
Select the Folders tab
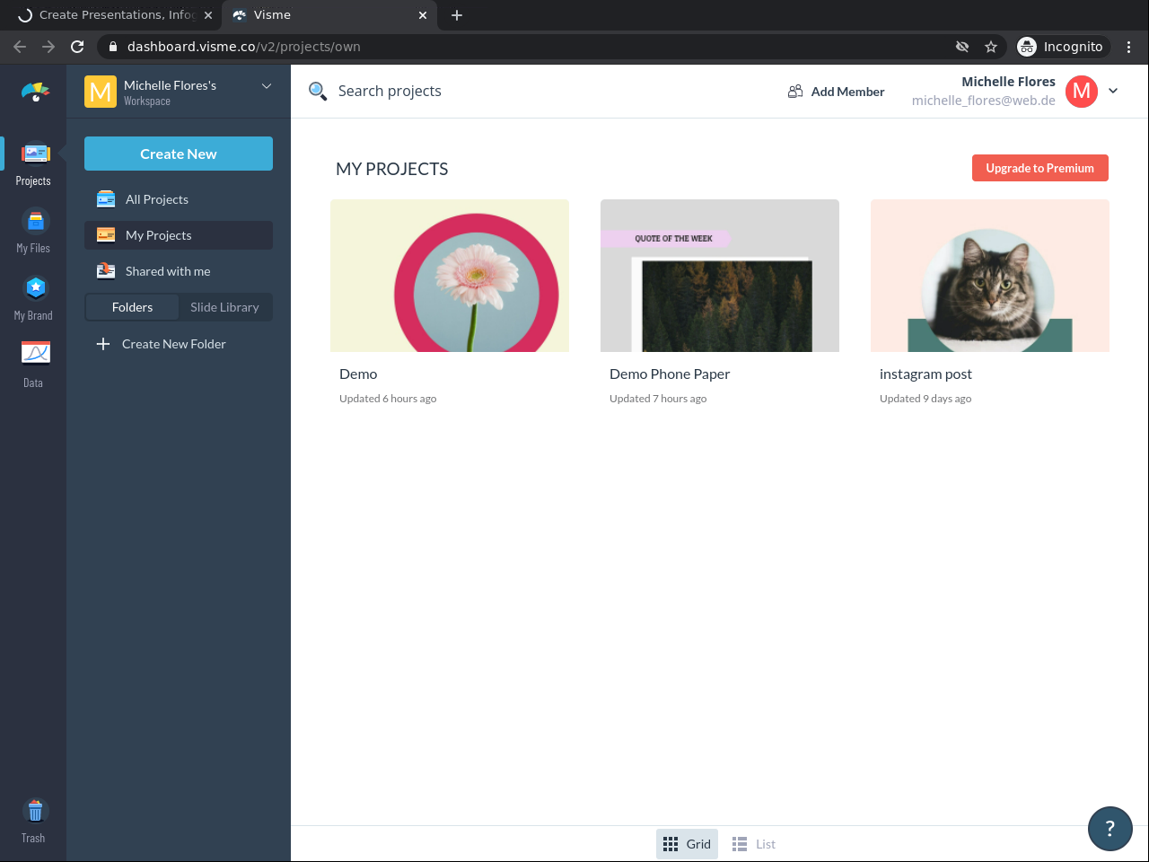[133, 307]
